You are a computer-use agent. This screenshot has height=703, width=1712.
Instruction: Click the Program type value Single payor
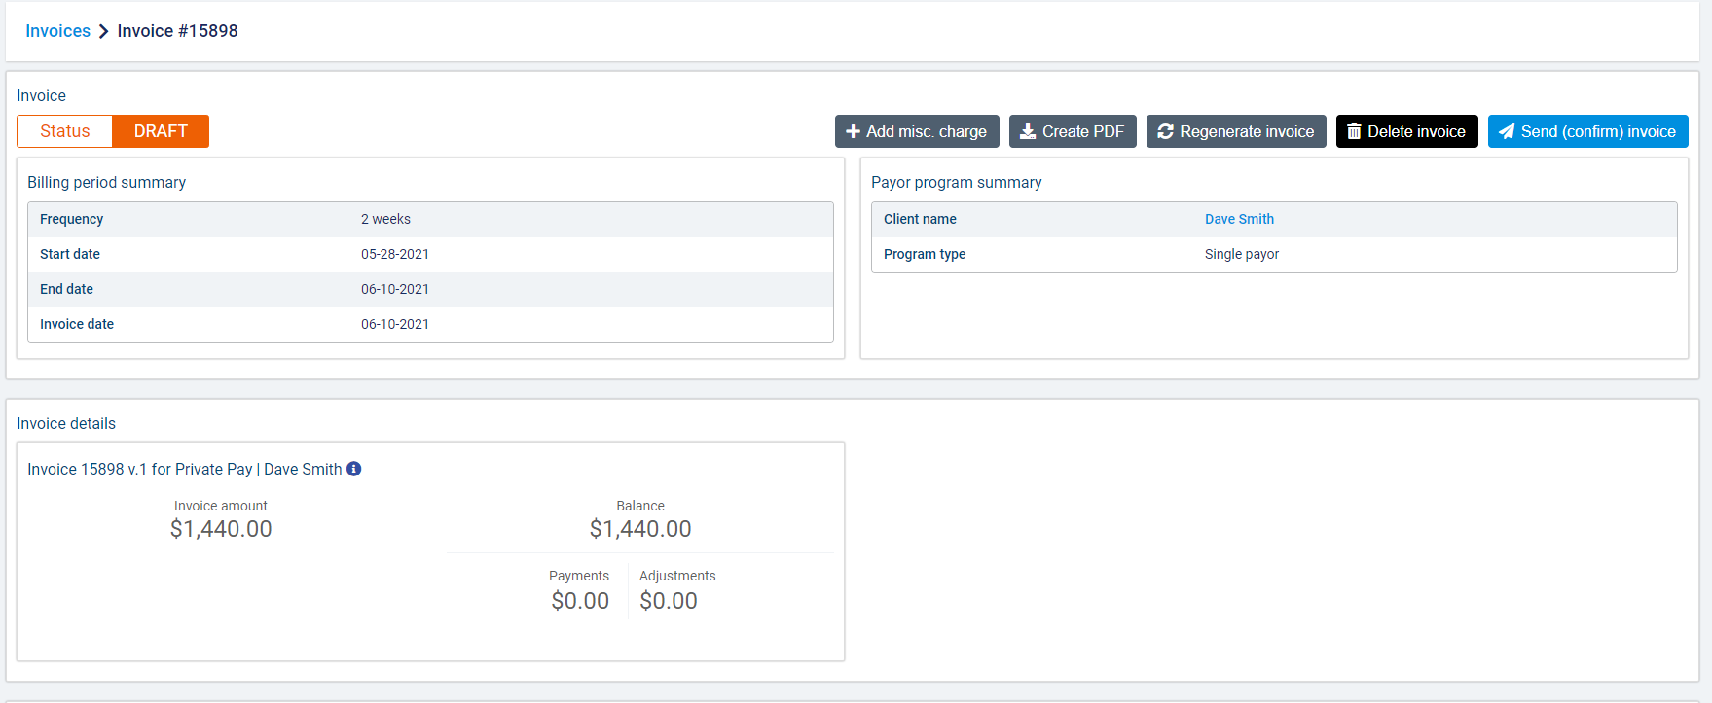tap(1241, 254)
